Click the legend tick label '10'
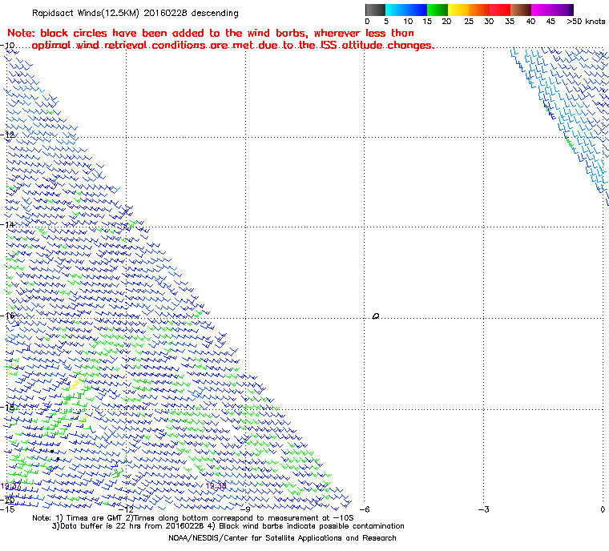609x551 pixels. [x=408, y=22]
